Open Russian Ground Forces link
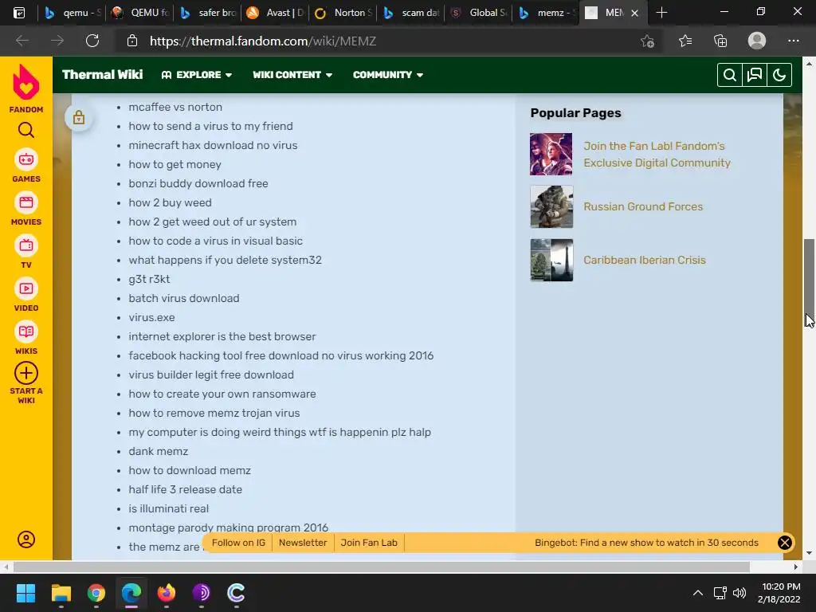This screenshot has width=816, height=612. pos(643,206)
